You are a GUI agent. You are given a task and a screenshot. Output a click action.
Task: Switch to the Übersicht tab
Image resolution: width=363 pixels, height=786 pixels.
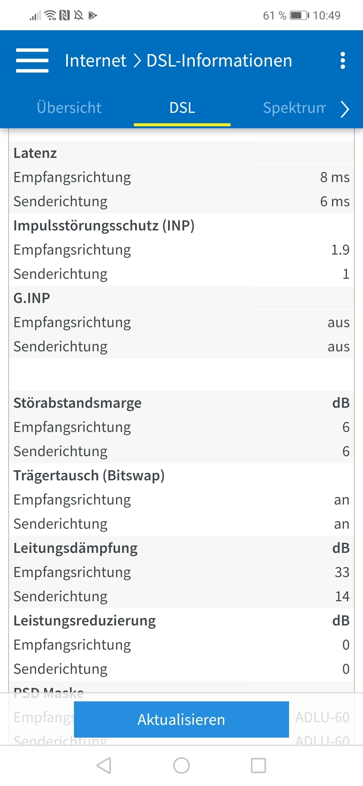pos(69,108)
